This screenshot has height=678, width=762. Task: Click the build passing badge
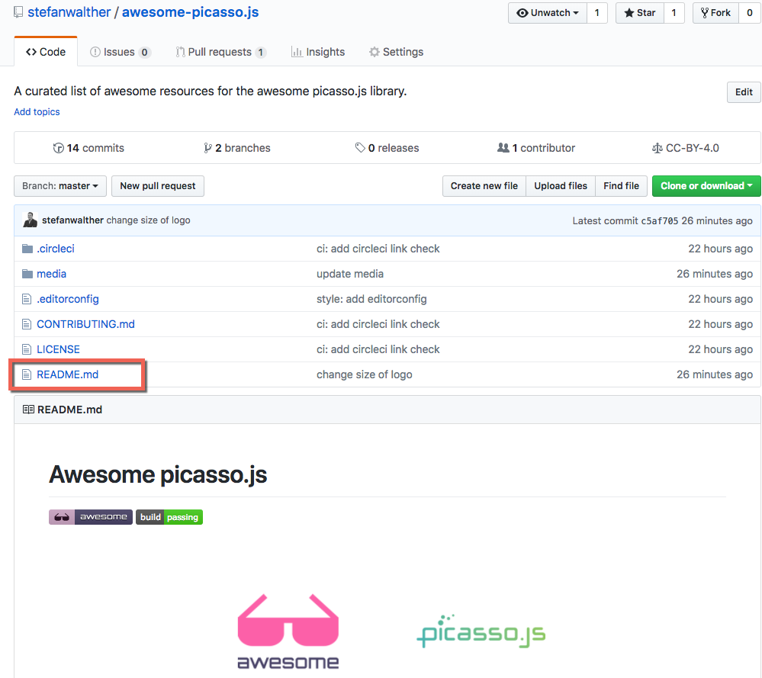tap(169, 517)
